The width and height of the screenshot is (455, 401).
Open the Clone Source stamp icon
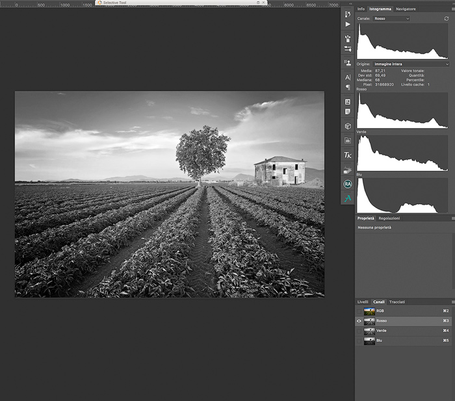click(348, 62)
